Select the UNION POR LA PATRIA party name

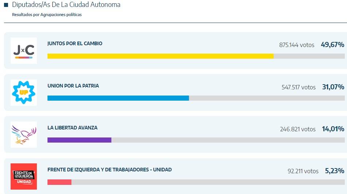73,86
